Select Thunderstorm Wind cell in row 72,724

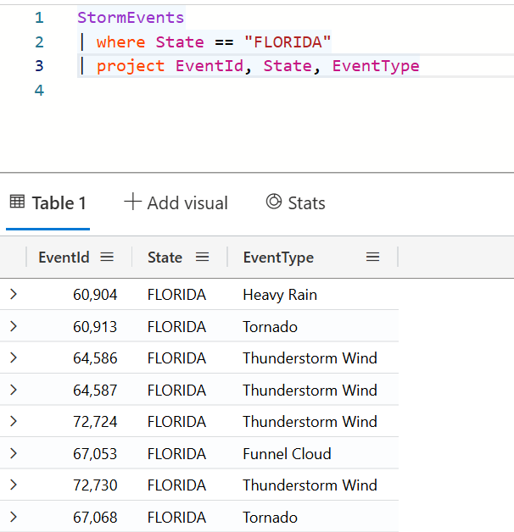click(x=310, y=422)
